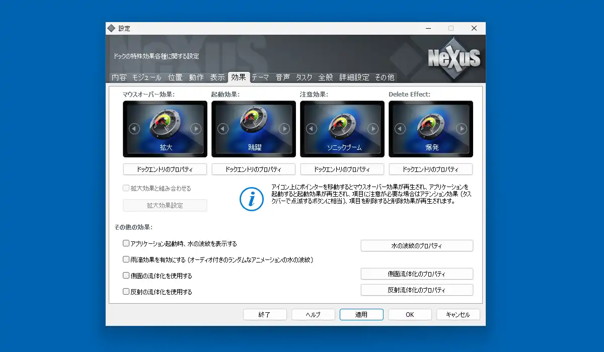604x352 pixels.
Task: Switch to the 内容 tab
Action: [119, 77]
